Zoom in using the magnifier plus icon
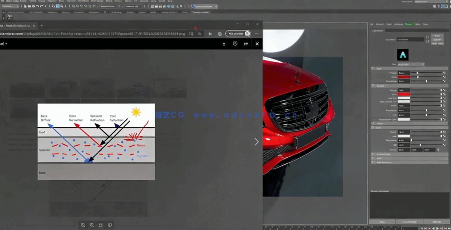The image size is (451, 230). coord(83,225)
